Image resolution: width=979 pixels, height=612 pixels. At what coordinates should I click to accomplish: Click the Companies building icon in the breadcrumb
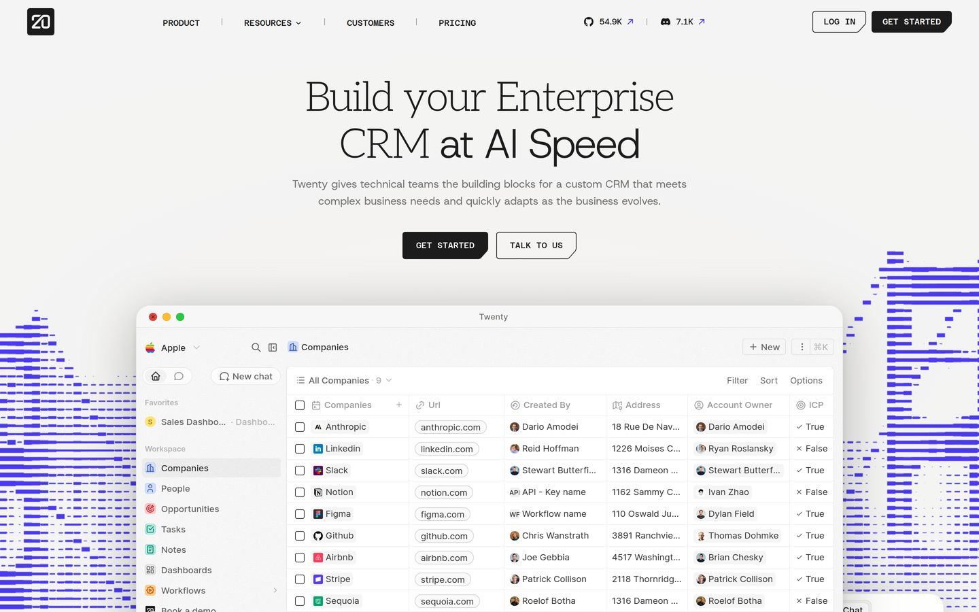pyautogui.click(x=293, y=347)
